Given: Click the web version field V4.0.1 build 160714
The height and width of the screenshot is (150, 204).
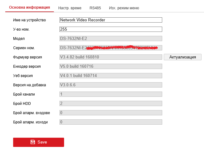Looking at the screenshot, I should click(111, 76).
